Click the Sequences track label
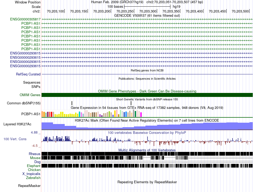The image size is (253, 192). 32,82
